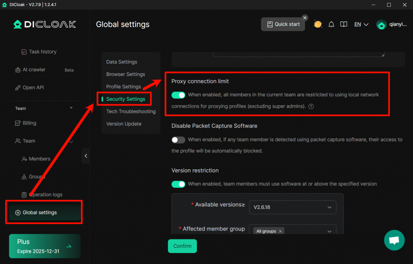Open the EN language selector
The image size is (413, 264).
pyautogui.click(x=361, y=24)
